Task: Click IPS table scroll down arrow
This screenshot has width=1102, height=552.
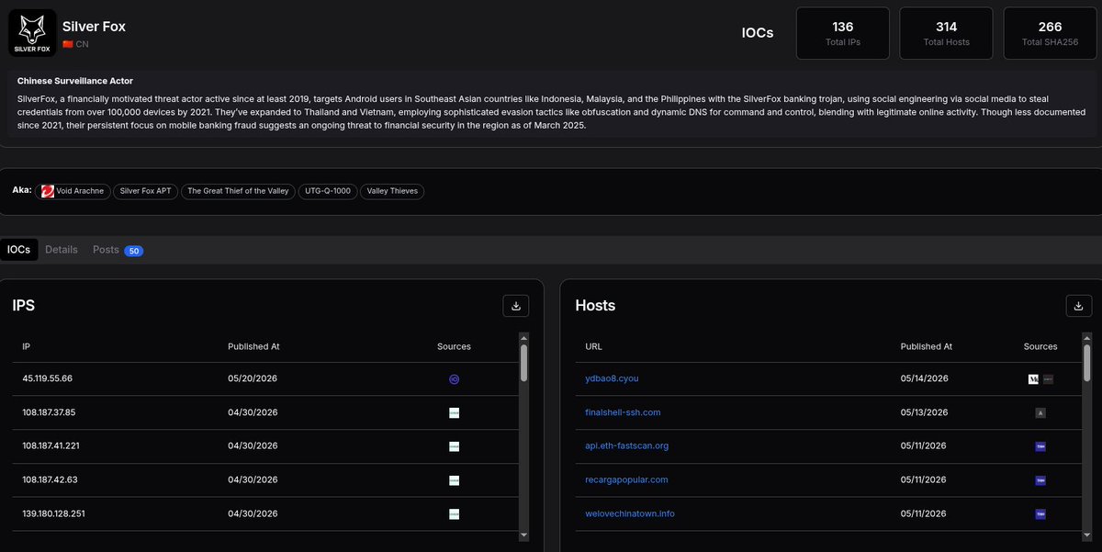Action: coord(524,535)
